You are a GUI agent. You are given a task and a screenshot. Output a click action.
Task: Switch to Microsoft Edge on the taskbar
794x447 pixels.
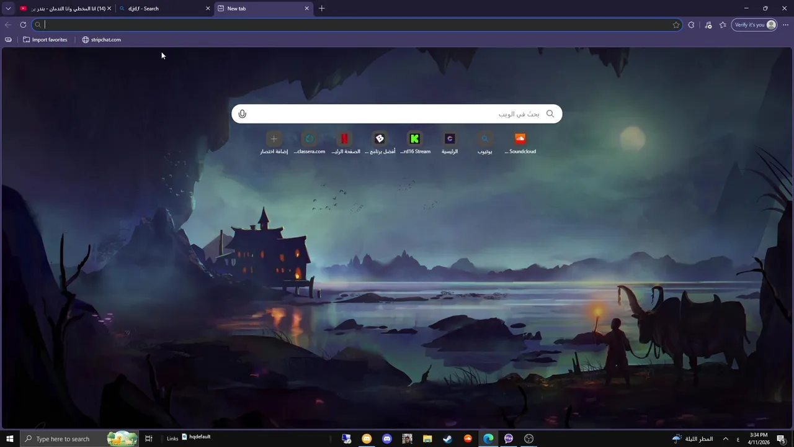488,439
